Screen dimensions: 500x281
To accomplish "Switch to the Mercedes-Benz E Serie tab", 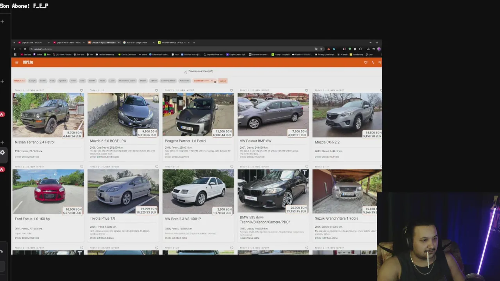I will click(174, 43).
